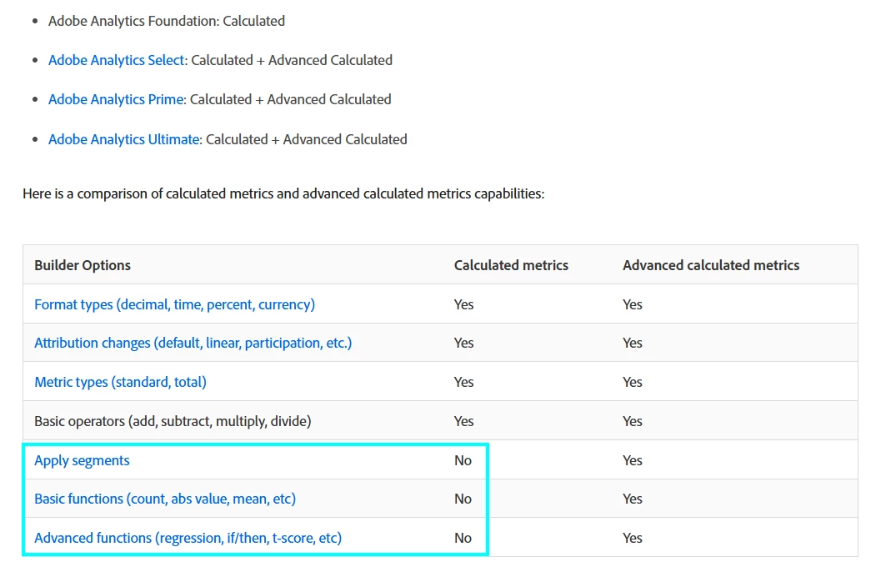886x567 pixels.
Task: Open Basic functions (count, abs value, mean) link
Action: coord(165,499)
